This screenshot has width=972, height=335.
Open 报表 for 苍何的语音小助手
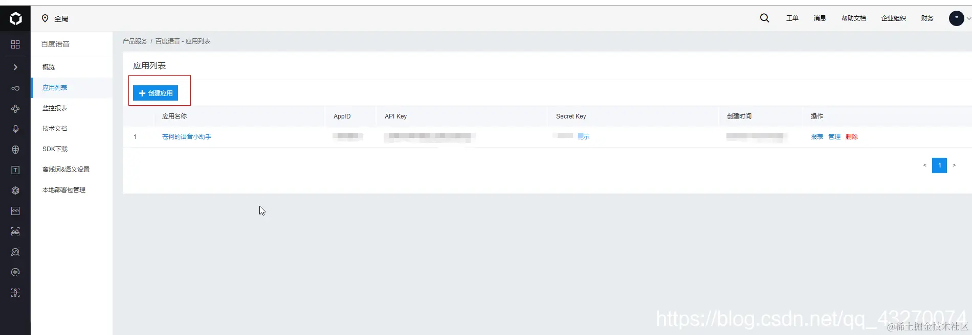(817, 136)
